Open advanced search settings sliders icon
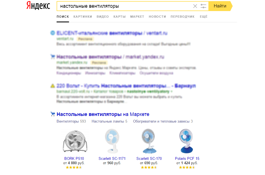 (203, 6)
